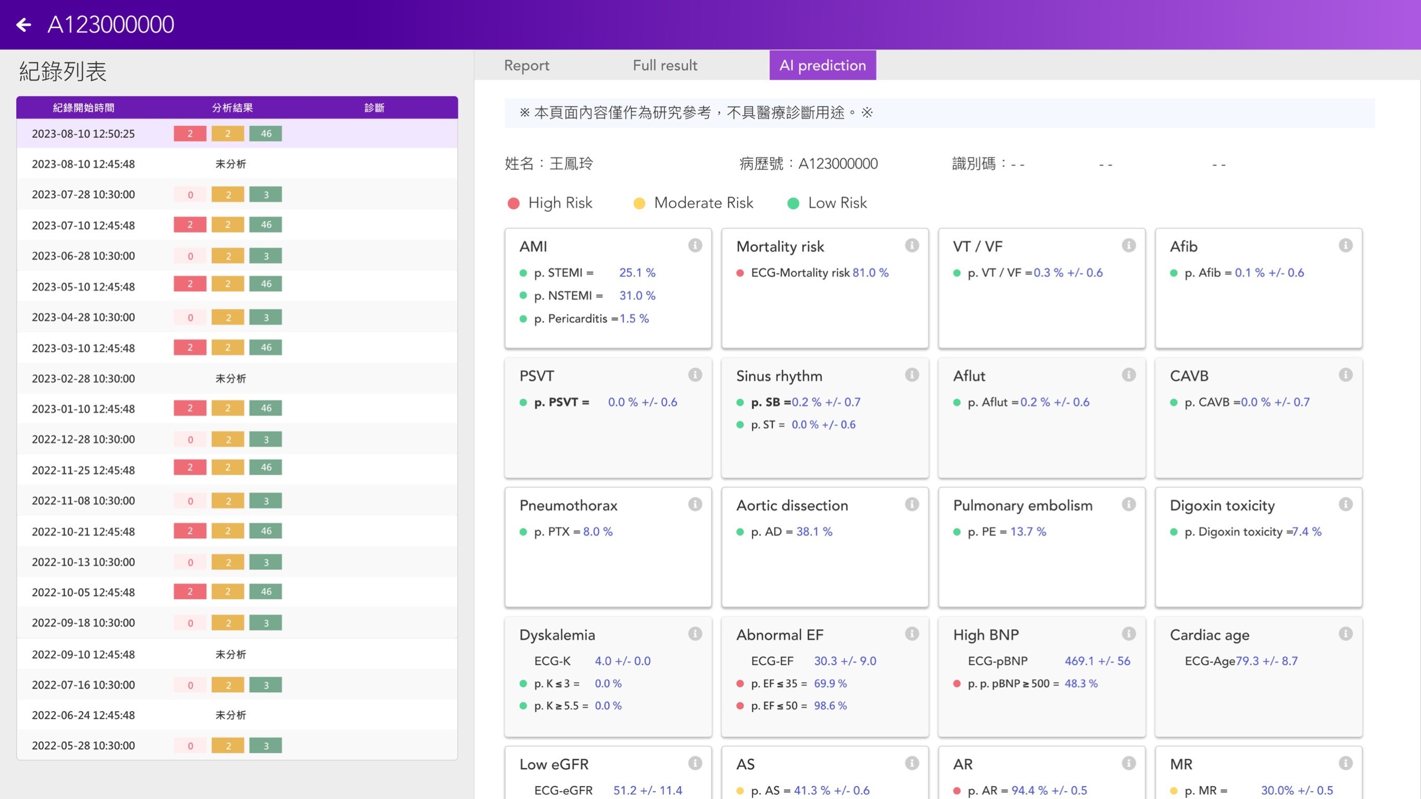
Task: Click the back arrow next to A123000000
Action: point(24,24)
